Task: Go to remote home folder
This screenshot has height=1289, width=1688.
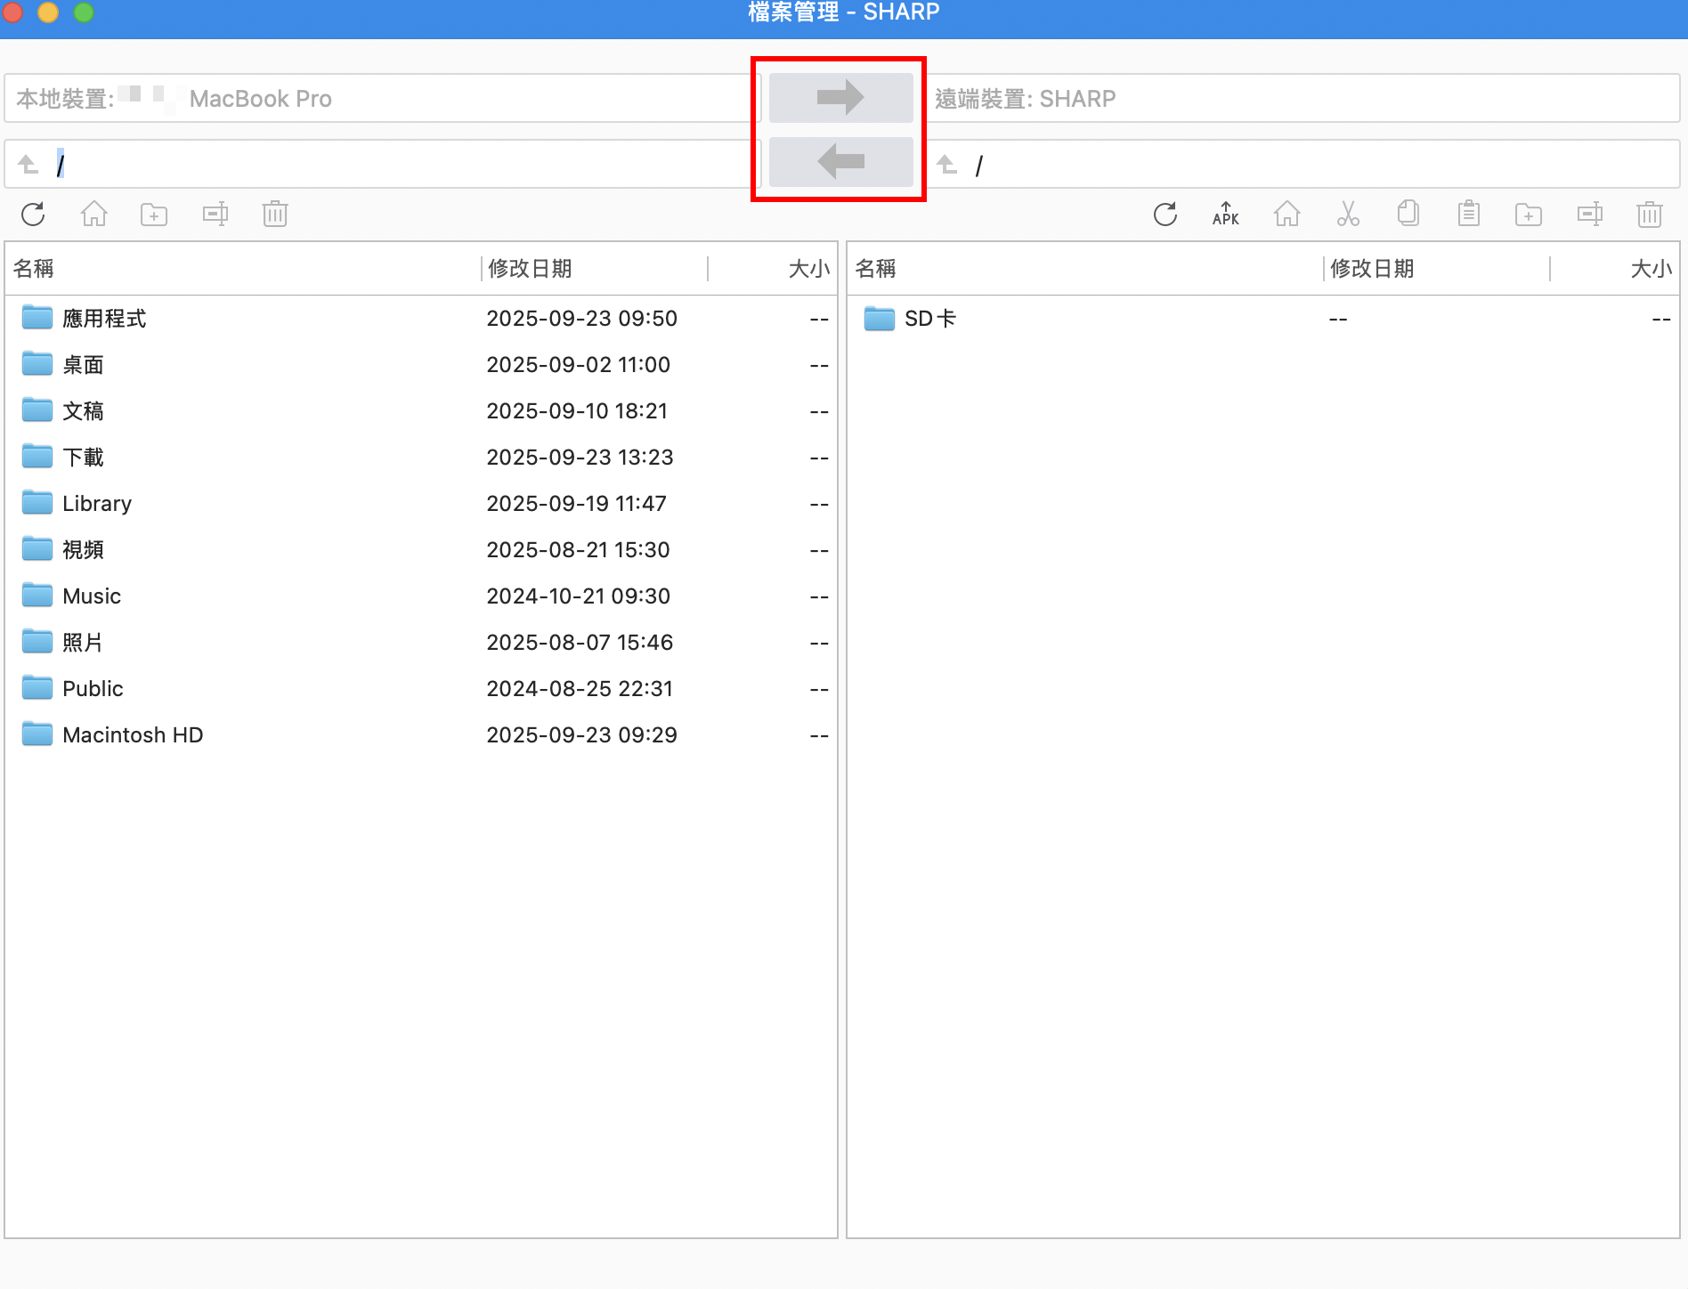Action: click(x=1286, y=215)
